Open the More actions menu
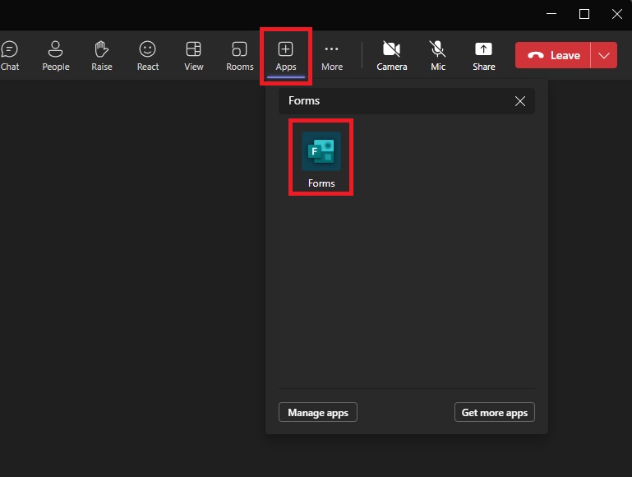The height and width of the screenshot is (477, 632). (332, 56)
